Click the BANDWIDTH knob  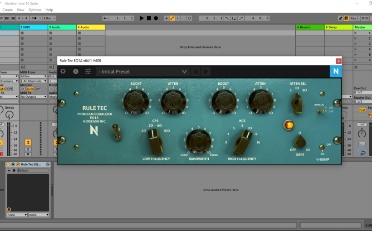click(198, 142)
